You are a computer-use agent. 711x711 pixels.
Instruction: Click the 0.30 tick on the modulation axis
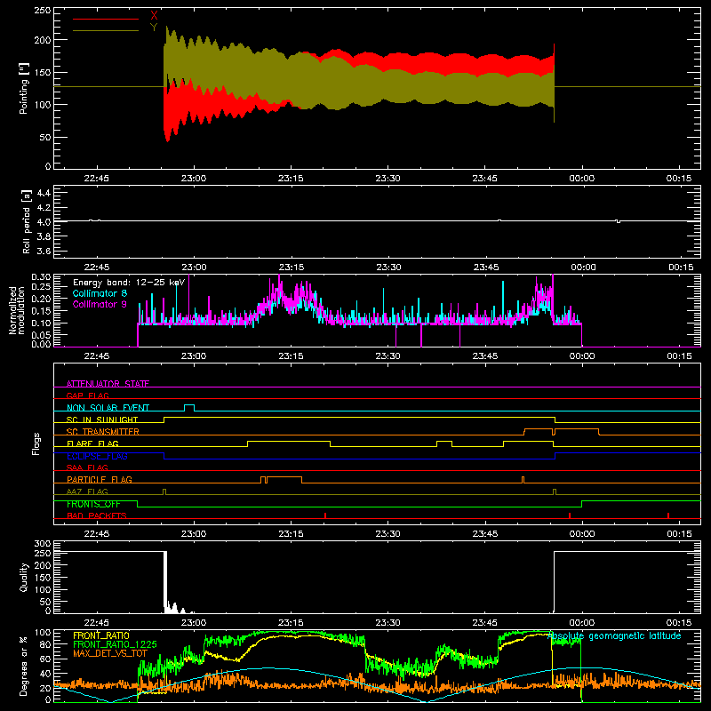pos(41,277)
